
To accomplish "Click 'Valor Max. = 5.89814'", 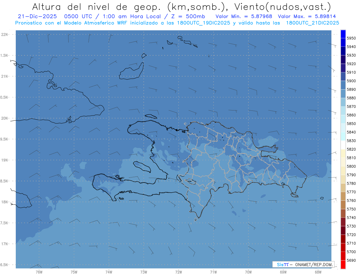I will click(x=307, y=16).
